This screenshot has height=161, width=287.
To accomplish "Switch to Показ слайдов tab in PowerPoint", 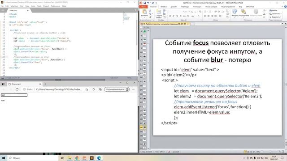I will tap(211, 7).
